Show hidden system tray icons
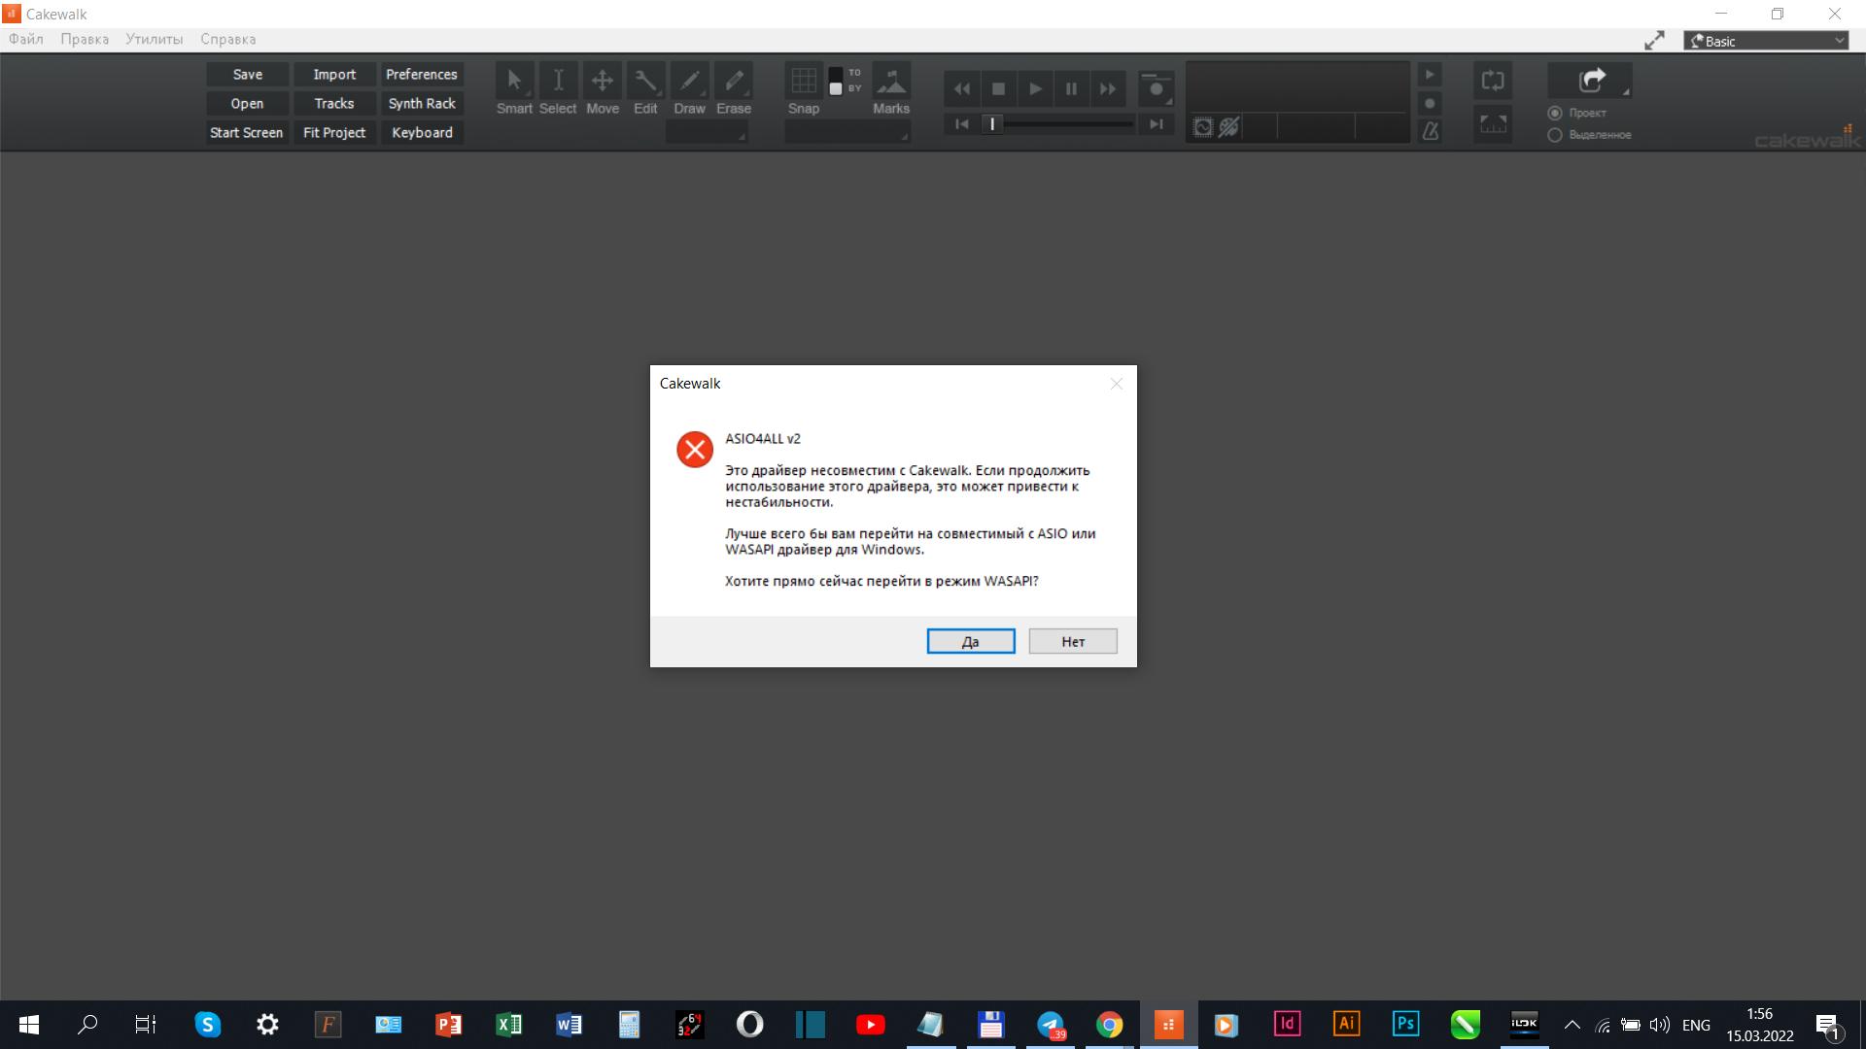Screen dimensions: 1866x1049 click(x=1572, y=1025)
